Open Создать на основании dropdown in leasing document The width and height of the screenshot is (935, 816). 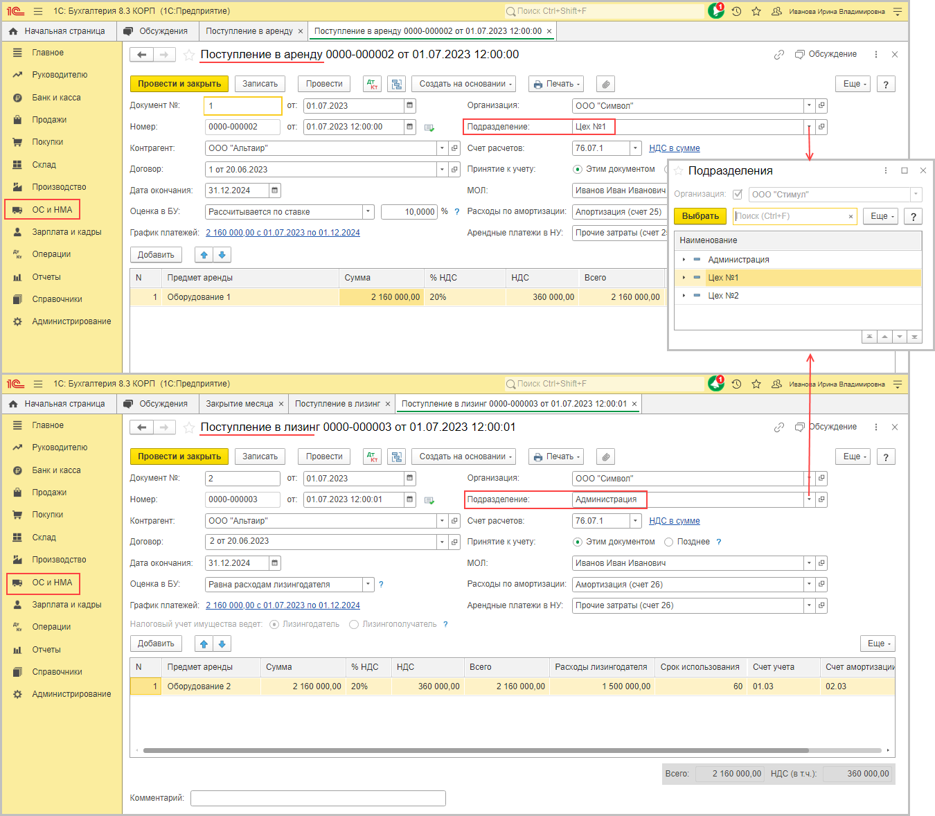[465, 457]
